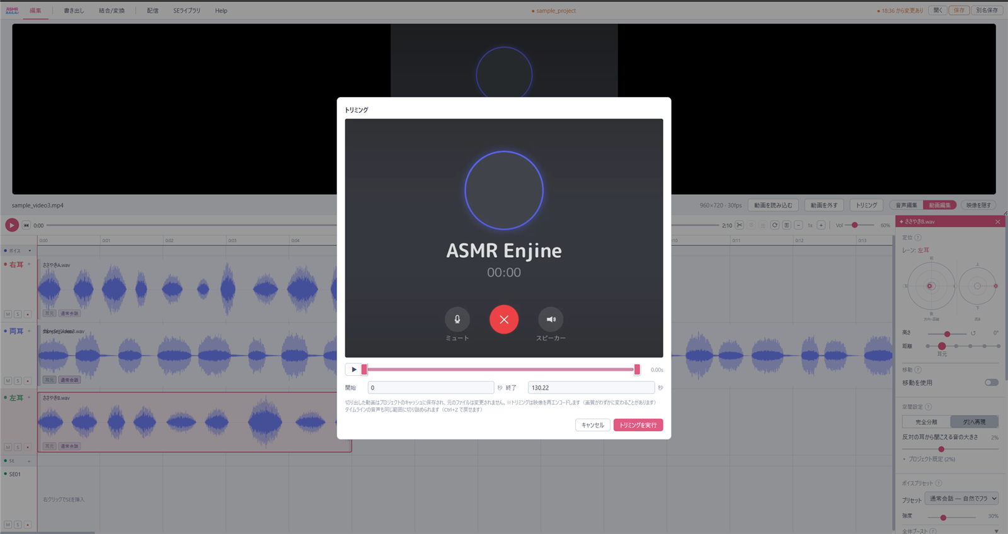The width and height of the screenshot is (1008, 534).
Task: Click the 保存 button
Action: [959, 11]
